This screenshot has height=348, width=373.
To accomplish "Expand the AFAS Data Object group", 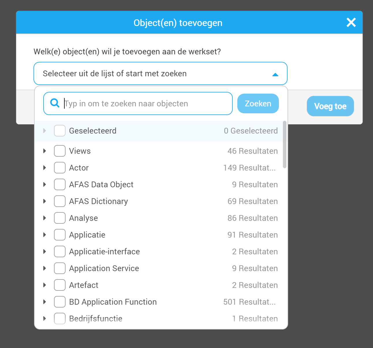I will pyautogui.click(x=44, y=184).
